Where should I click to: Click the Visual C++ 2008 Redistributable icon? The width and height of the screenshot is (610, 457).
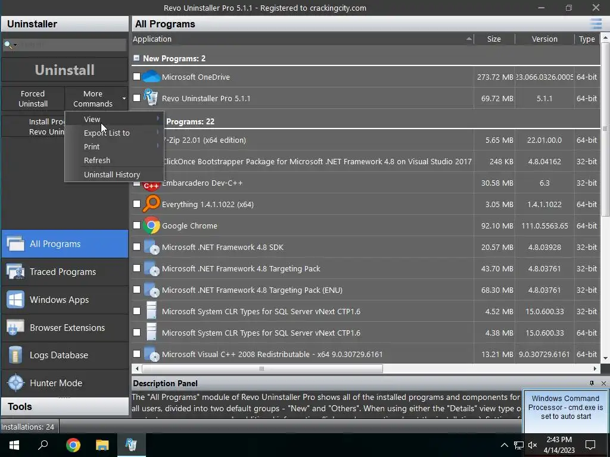(151, 354)
